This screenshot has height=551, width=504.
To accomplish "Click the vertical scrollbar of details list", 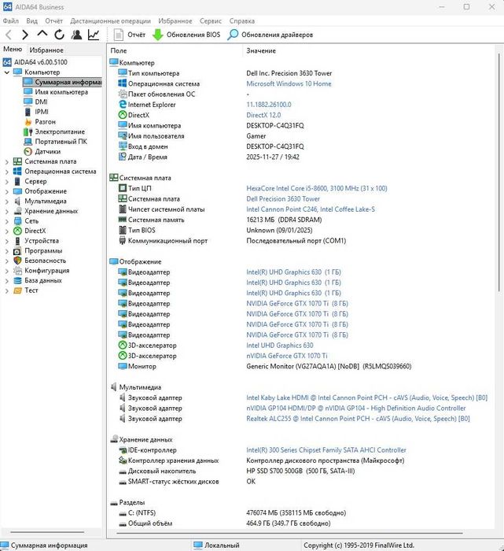I will tap(498, 172).
